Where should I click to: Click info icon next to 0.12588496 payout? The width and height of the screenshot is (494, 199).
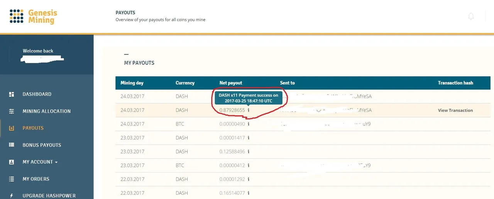click(x=249, y=151)
